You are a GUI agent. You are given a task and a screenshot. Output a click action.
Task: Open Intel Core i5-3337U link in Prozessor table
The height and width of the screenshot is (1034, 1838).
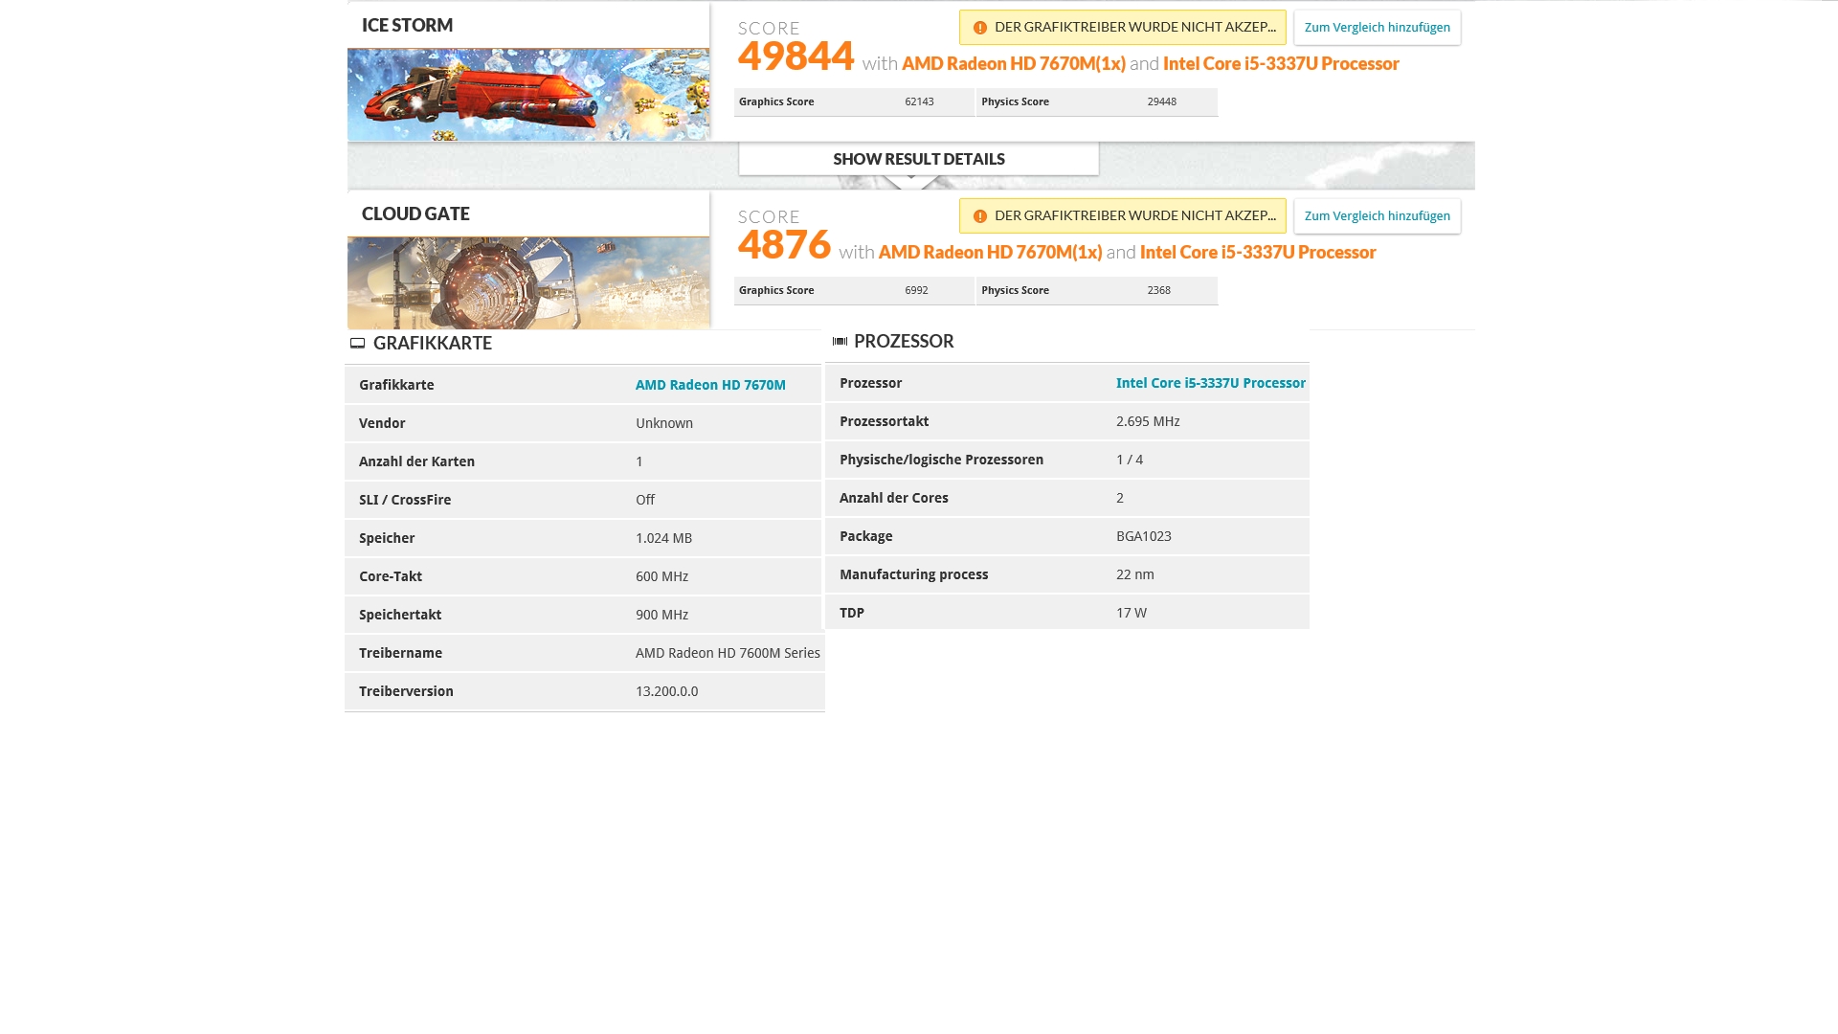1210,383
